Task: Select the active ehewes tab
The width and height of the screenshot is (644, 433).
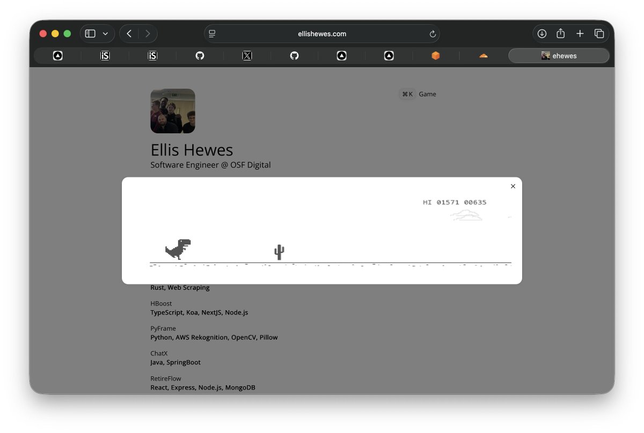Action: click(x=559, y=56)
